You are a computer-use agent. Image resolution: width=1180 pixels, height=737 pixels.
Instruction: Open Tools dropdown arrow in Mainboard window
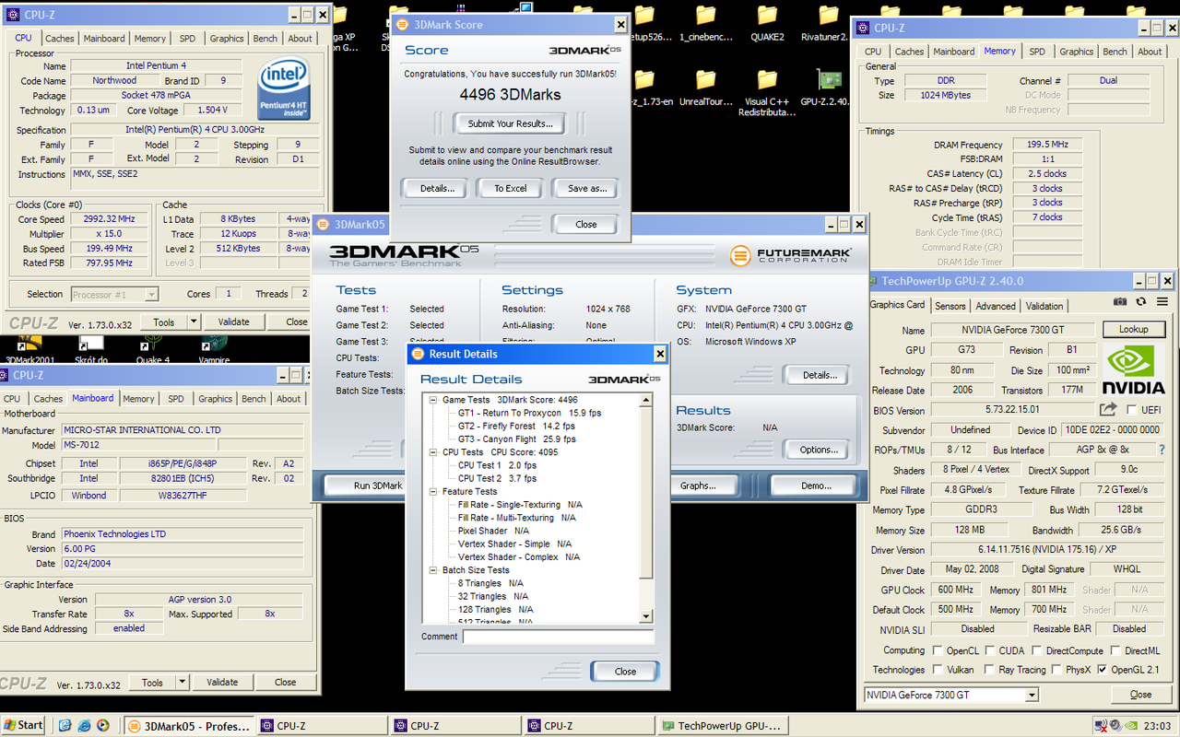click(182, 683)
